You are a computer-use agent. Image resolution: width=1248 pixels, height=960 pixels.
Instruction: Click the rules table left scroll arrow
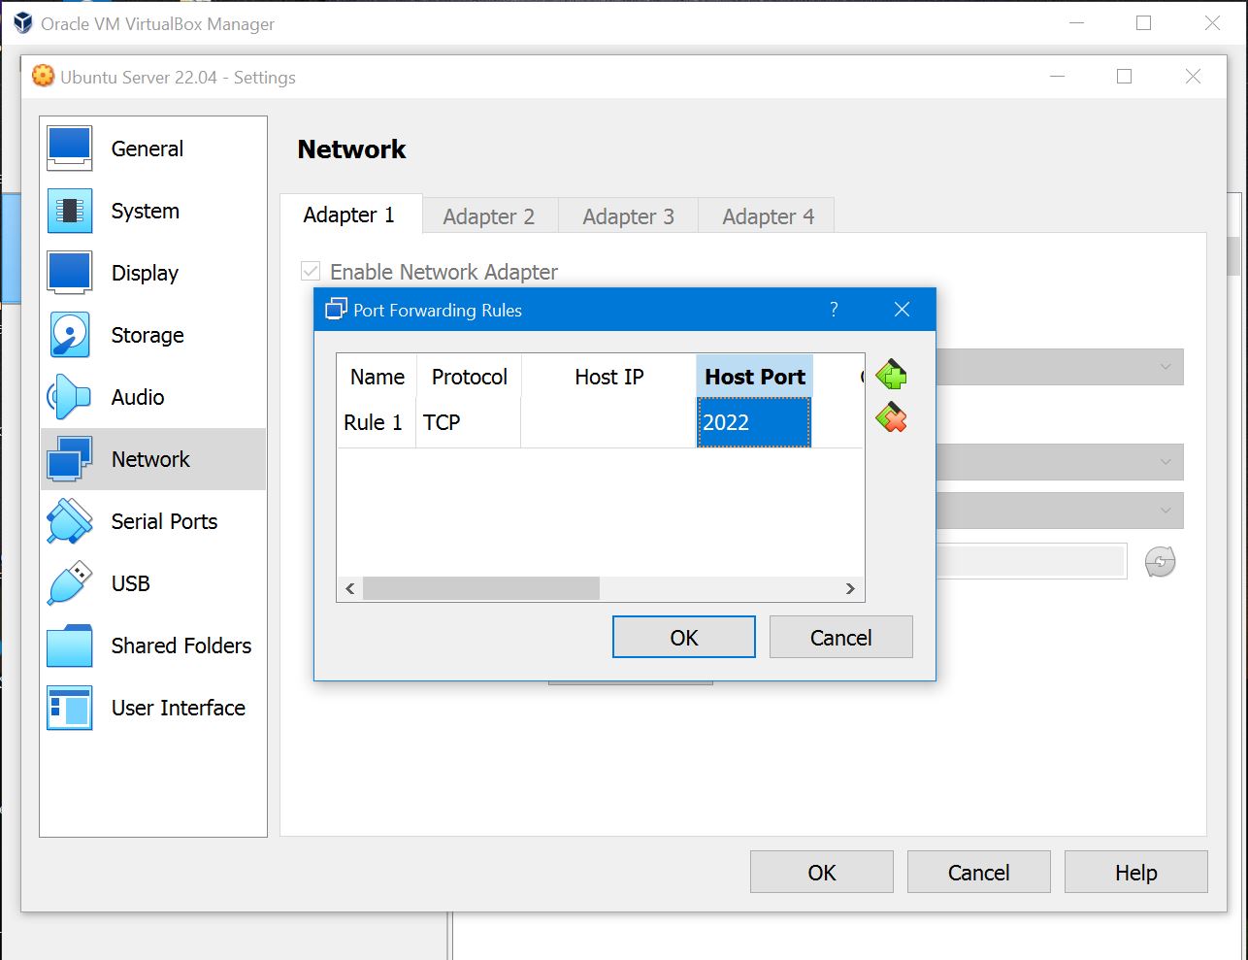point(350,588)
